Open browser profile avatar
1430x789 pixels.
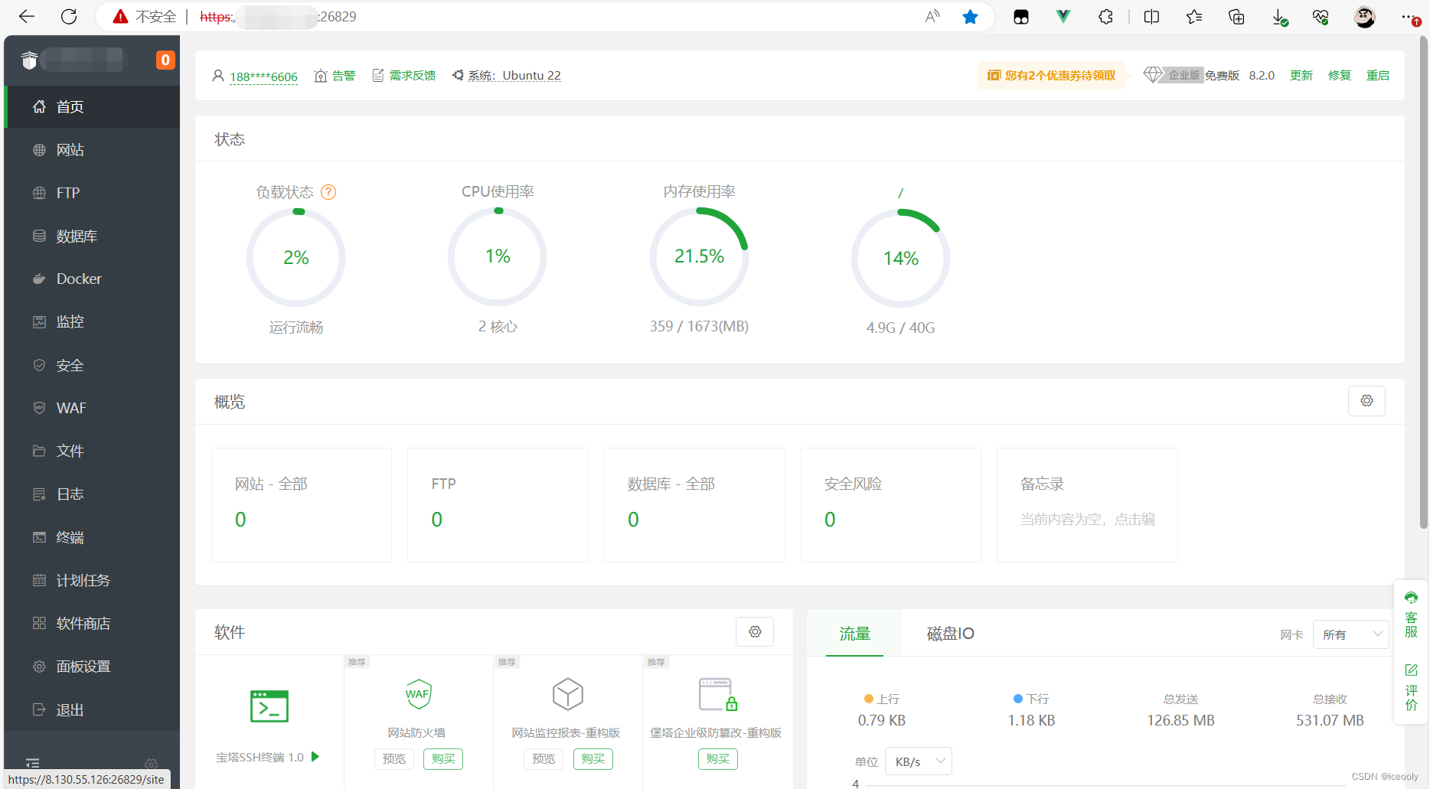(1364, 17)
